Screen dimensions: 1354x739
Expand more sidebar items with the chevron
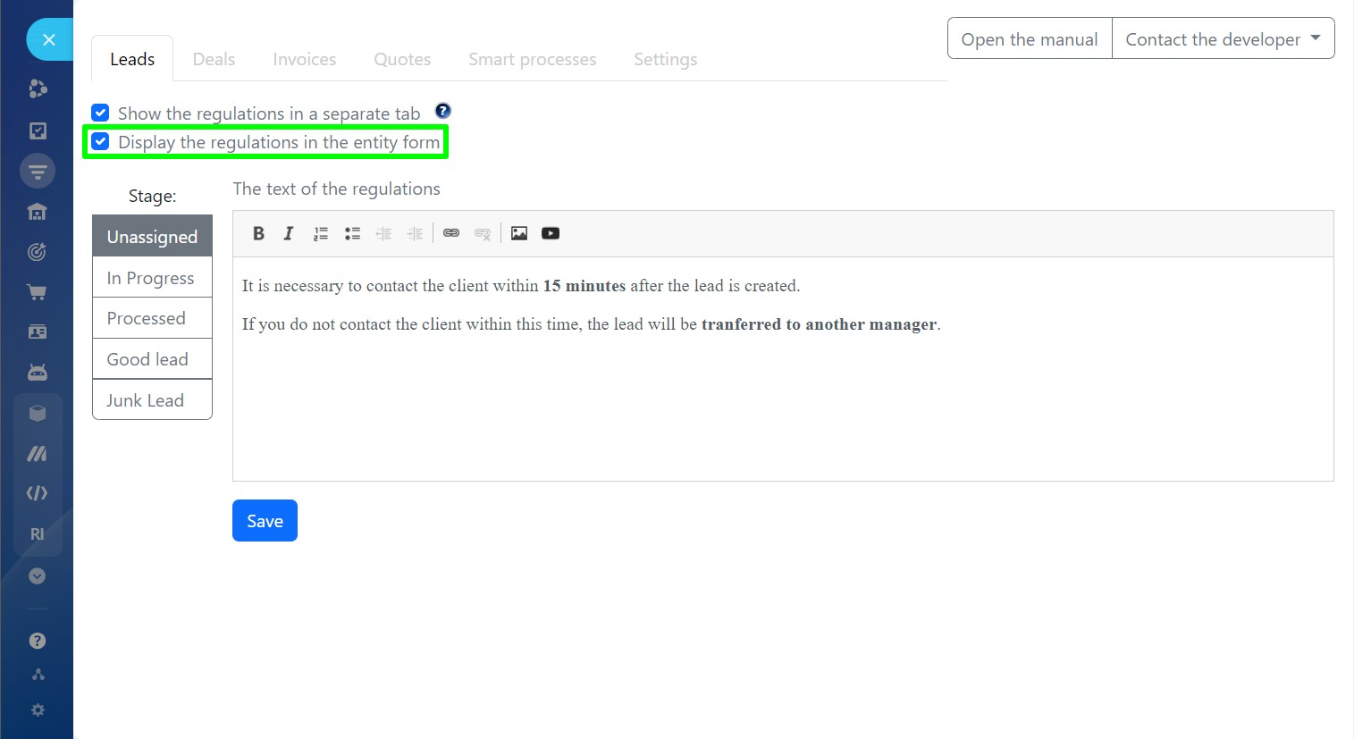click(x=38, y=576)
